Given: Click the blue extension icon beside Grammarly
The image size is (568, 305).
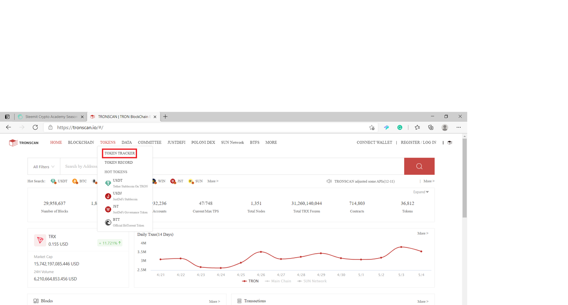Looking at the screenshot, I should (x=387, y=127).
